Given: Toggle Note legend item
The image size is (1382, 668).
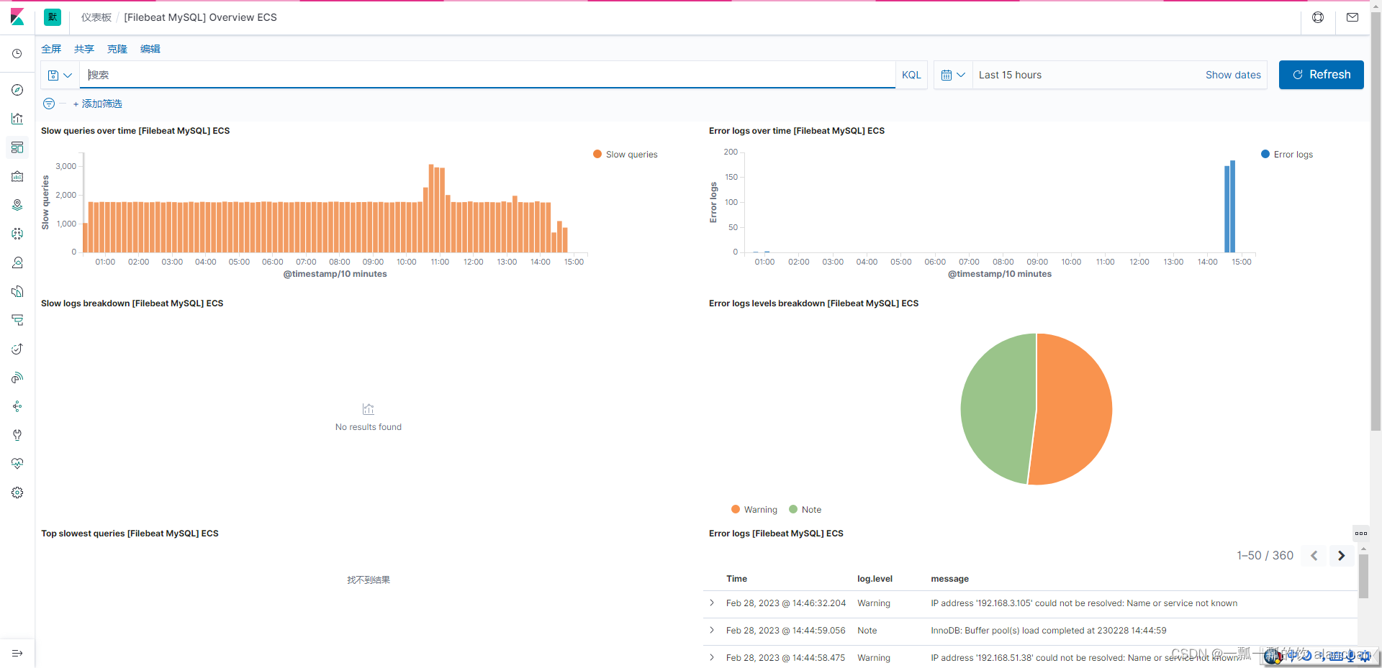Looking at the screenshot, I should [805, 509].
